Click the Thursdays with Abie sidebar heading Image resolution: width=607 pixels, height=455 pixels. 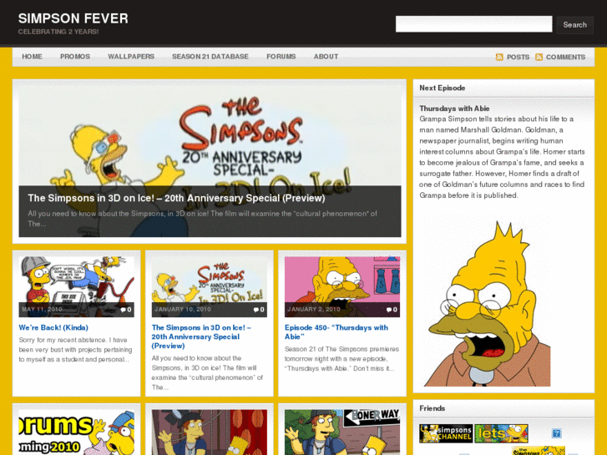click(454, 109)
